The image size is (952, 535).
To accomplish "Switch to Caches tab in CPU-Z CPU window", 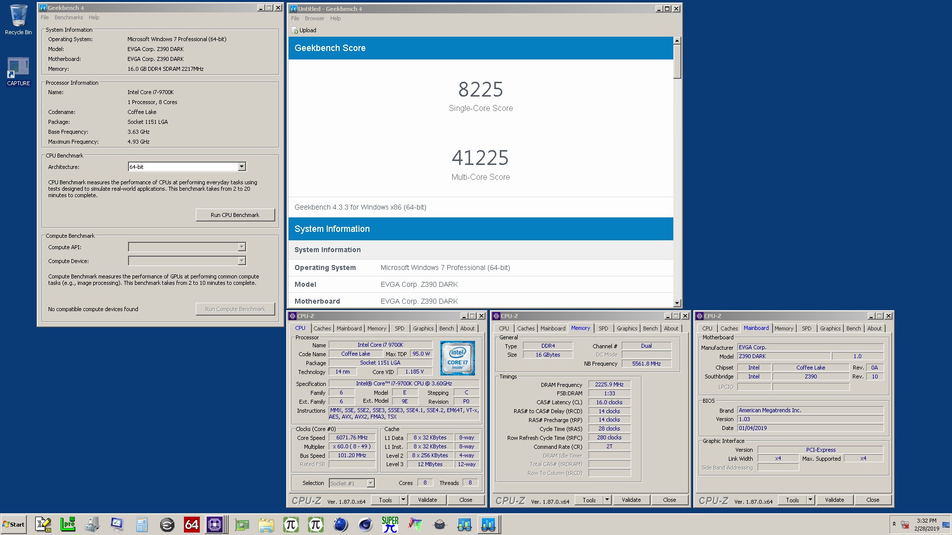I will [322, 328].
